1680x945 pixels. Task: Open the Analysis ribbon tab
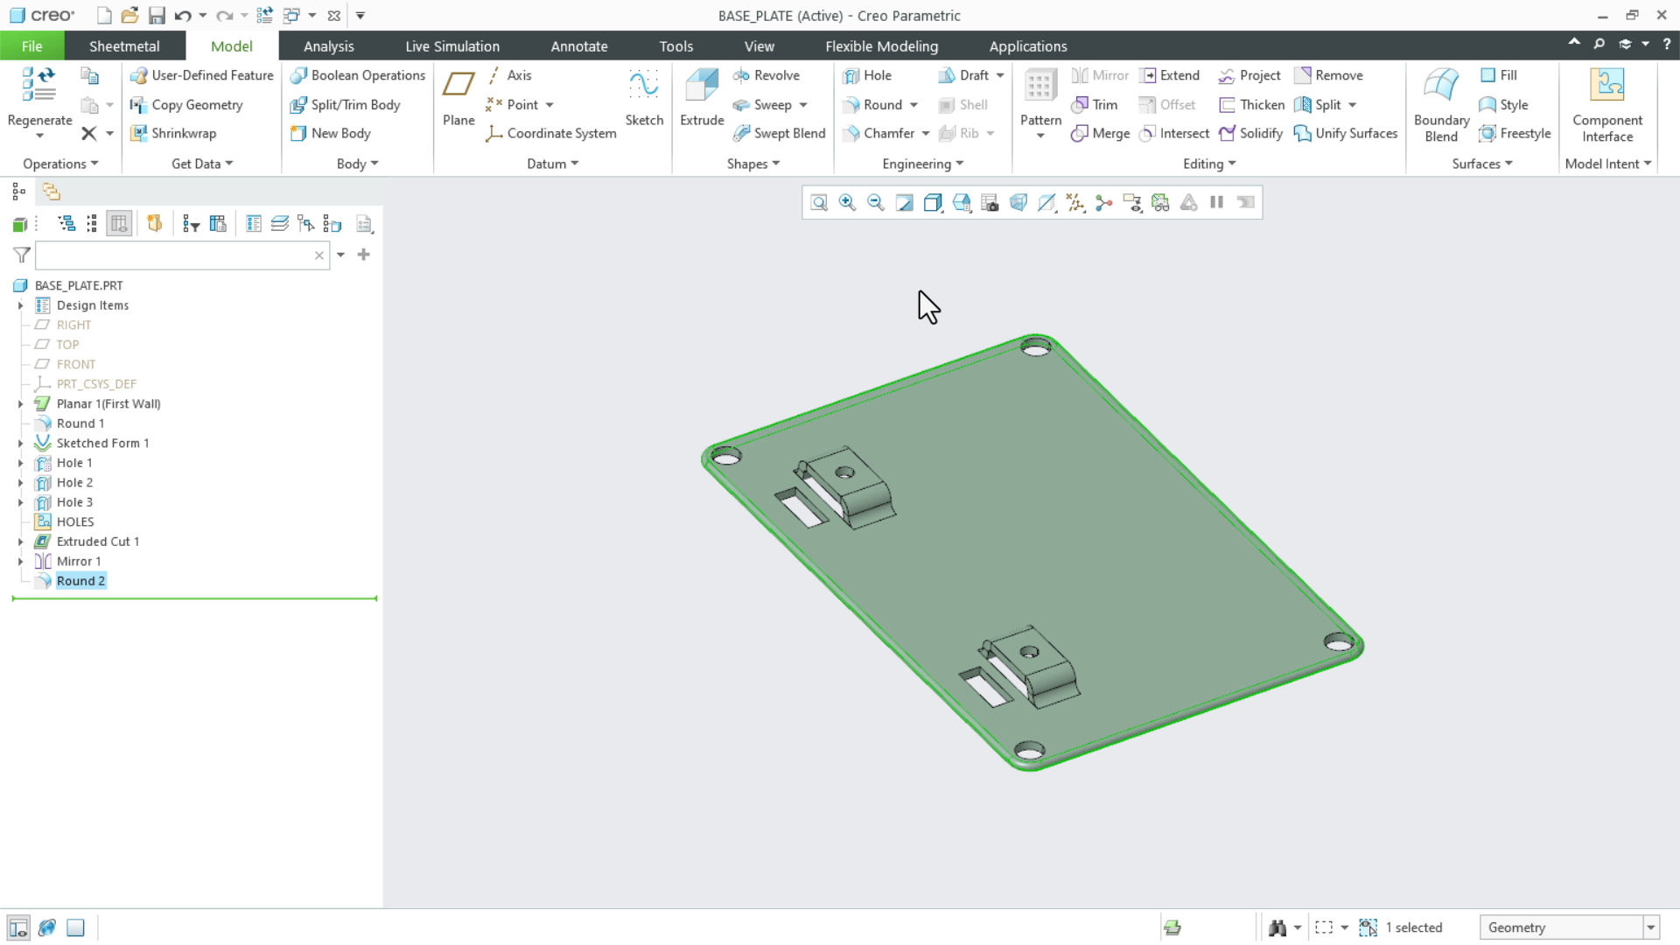click(x=328, y=46)
